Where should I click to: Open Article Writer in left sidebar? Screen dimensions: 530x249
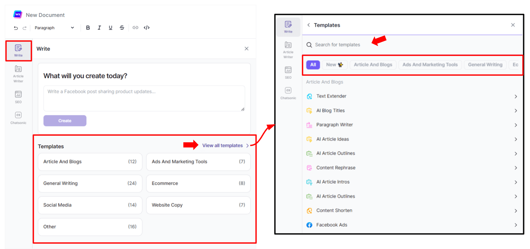(18, 74)
